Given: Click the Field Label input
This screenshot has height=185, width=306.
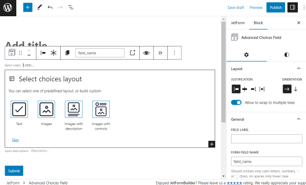Looking at the screenshot, I should click(266, 139).
